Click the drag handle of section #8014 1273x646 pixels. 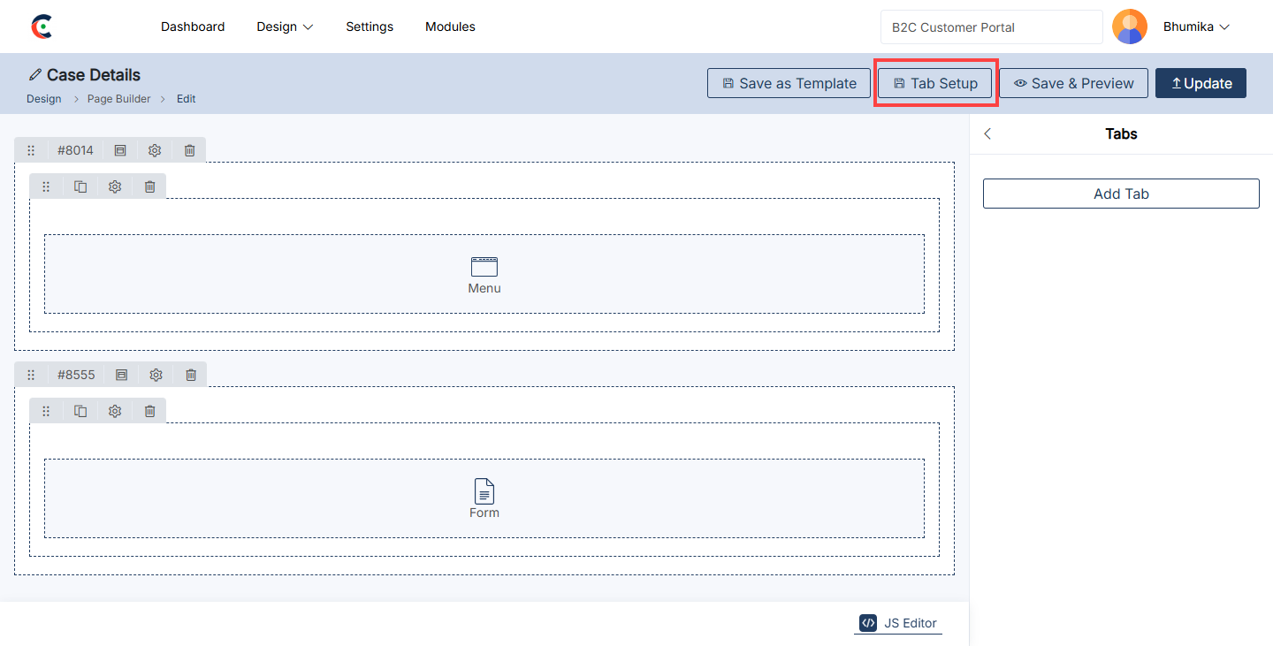click(31, 150)
